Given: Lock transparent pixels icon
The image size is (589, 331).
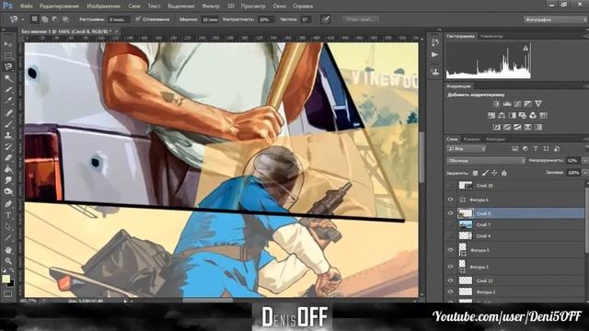Looking at the screenshot, I should coord(475,173).
